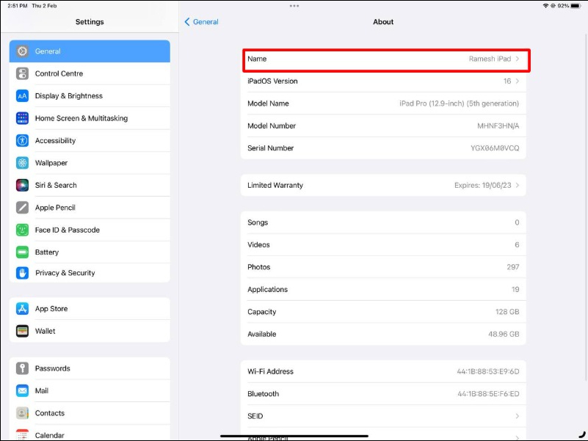Return to General using the back button
This screenshot has width=588, height=441.
tap(200, 22)
